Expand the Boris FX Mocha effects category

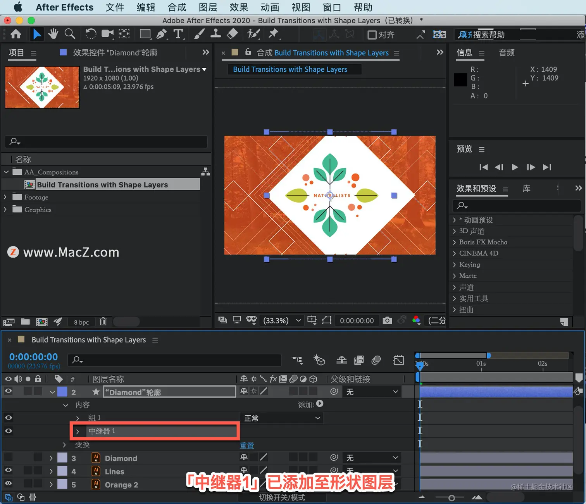[x=454, y=242]
